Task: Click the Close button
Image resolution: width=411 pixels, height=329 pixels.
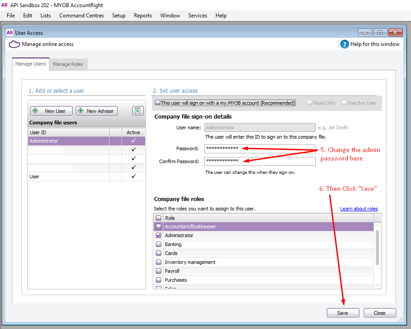Action: [x=379, y=313]
